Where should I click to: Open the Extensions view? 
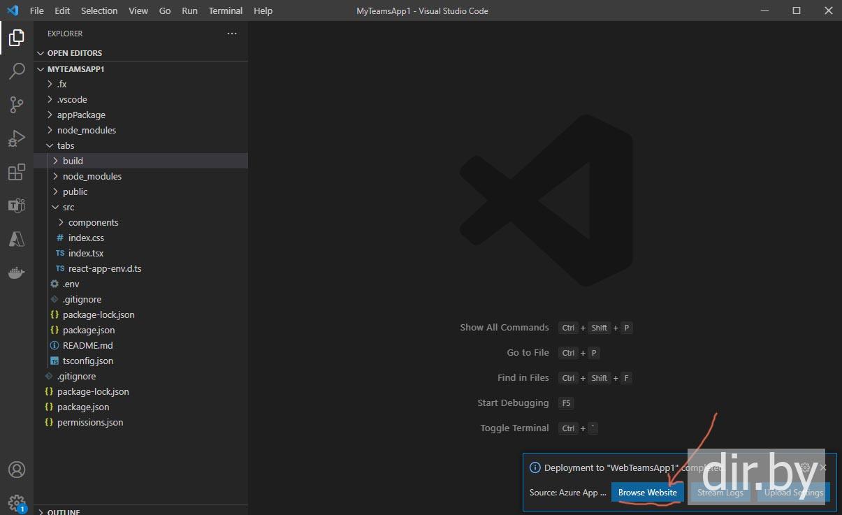17,172
